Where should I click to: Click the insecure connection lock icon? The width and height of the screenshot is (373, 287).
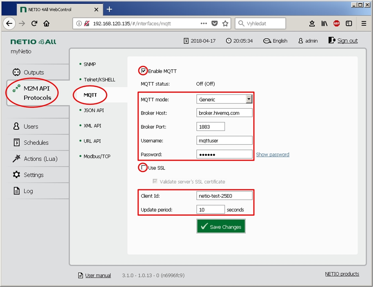pyautogui.click(x=87, y=23)
